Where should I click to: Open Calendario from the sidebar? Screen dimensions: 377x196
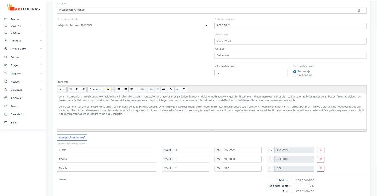tap(17, 114)
